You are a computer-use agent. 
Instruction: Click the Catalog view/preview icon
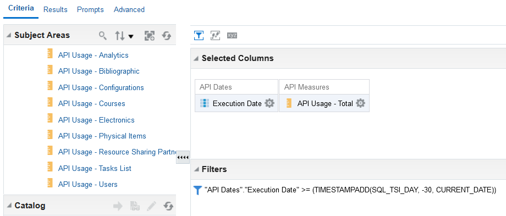pyautogui.click(x=135, y=206)
